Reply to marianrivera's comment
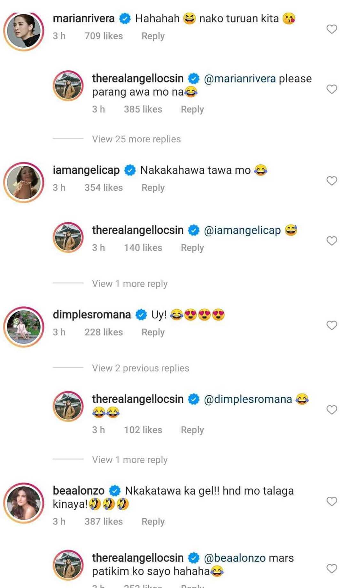Viewport: 358px width, 588px height. pos(152,36)
